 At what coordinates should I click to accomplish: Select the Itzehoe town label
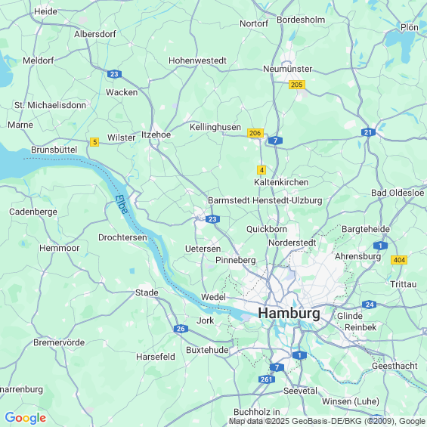click(x=156, y=135)
